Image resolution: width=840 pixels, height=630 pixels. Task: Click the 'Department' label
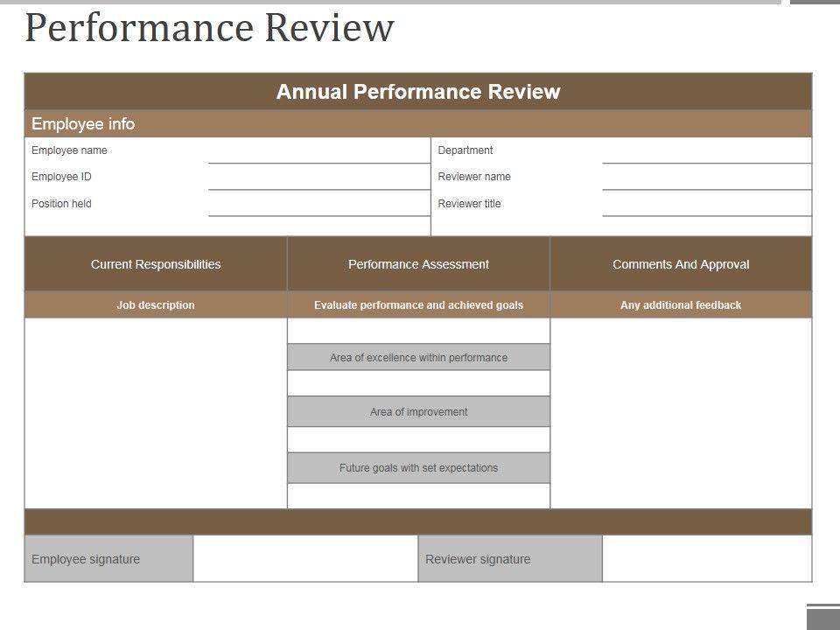point(465,150)
